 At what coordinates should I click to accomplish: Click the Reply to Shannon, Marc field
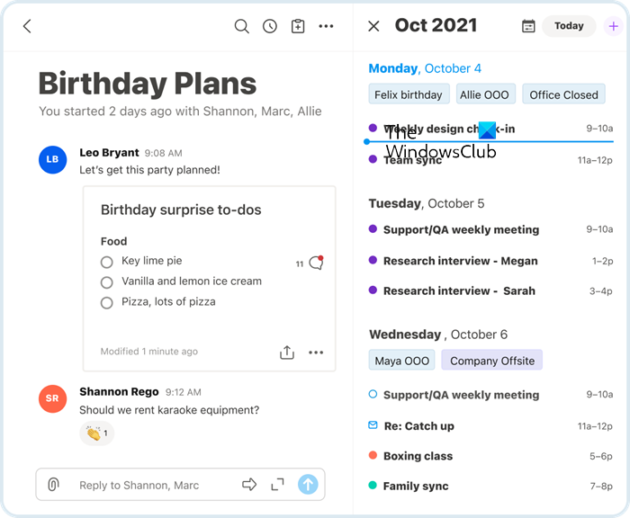click(x=153, y=485)
